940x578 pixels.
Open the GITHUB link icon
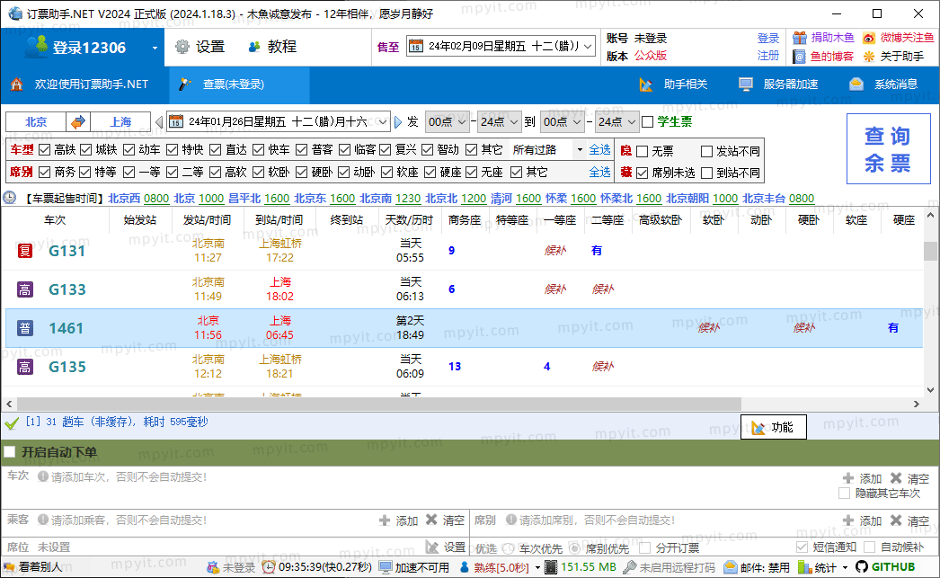[862, 567]
